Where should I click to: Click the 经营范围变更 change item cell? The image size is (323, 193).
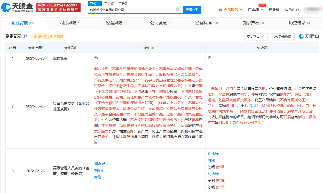(x=72, y=106)
